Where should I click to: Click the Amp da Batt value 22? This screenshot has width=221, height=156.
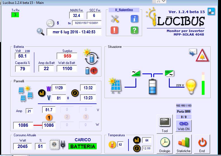coord(46,69)
